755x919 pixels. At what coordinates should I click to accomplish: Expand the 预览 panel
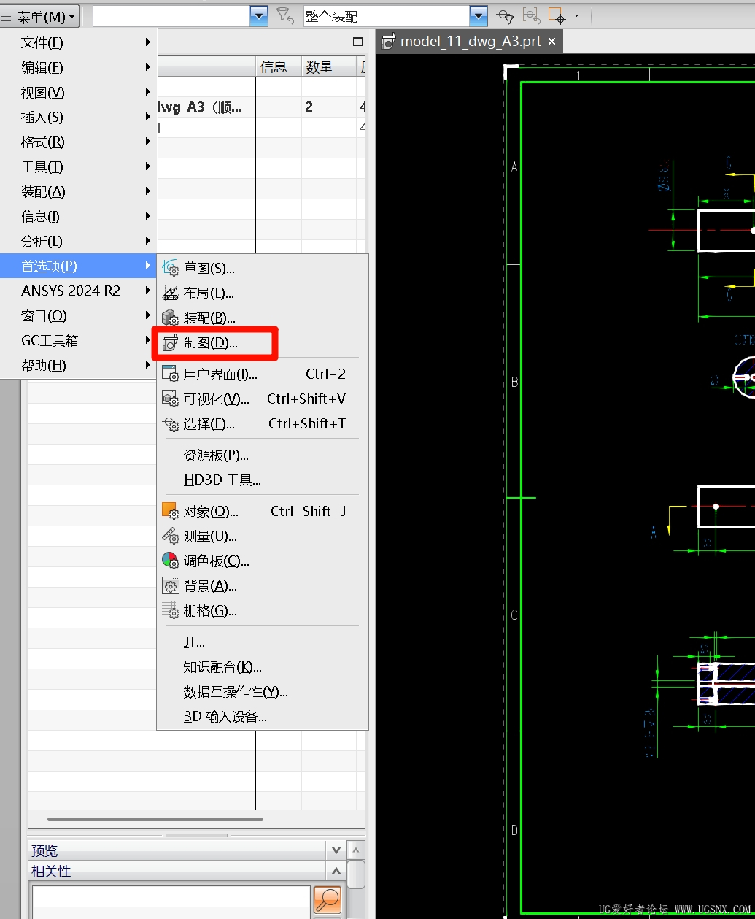coord(336,850)
